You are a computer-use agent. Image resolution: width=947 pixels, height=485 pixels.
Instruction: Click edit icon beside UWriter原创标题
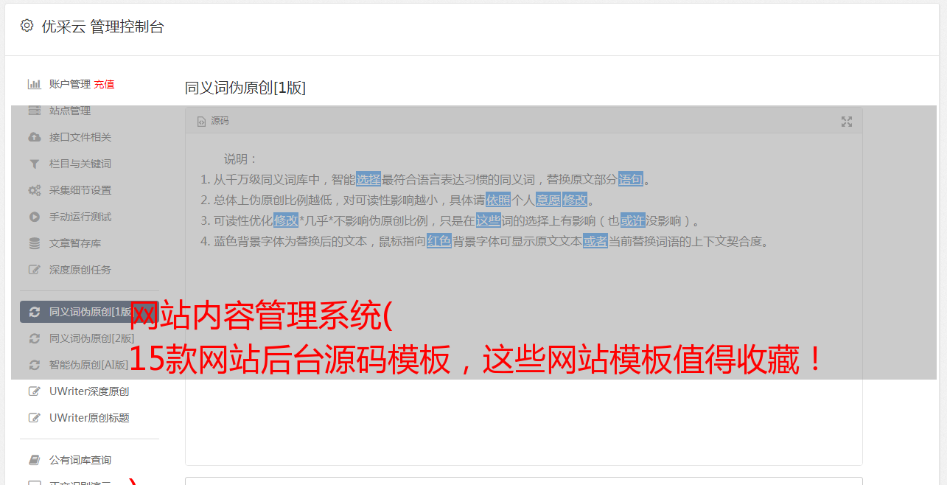click(x=34, y=418)
